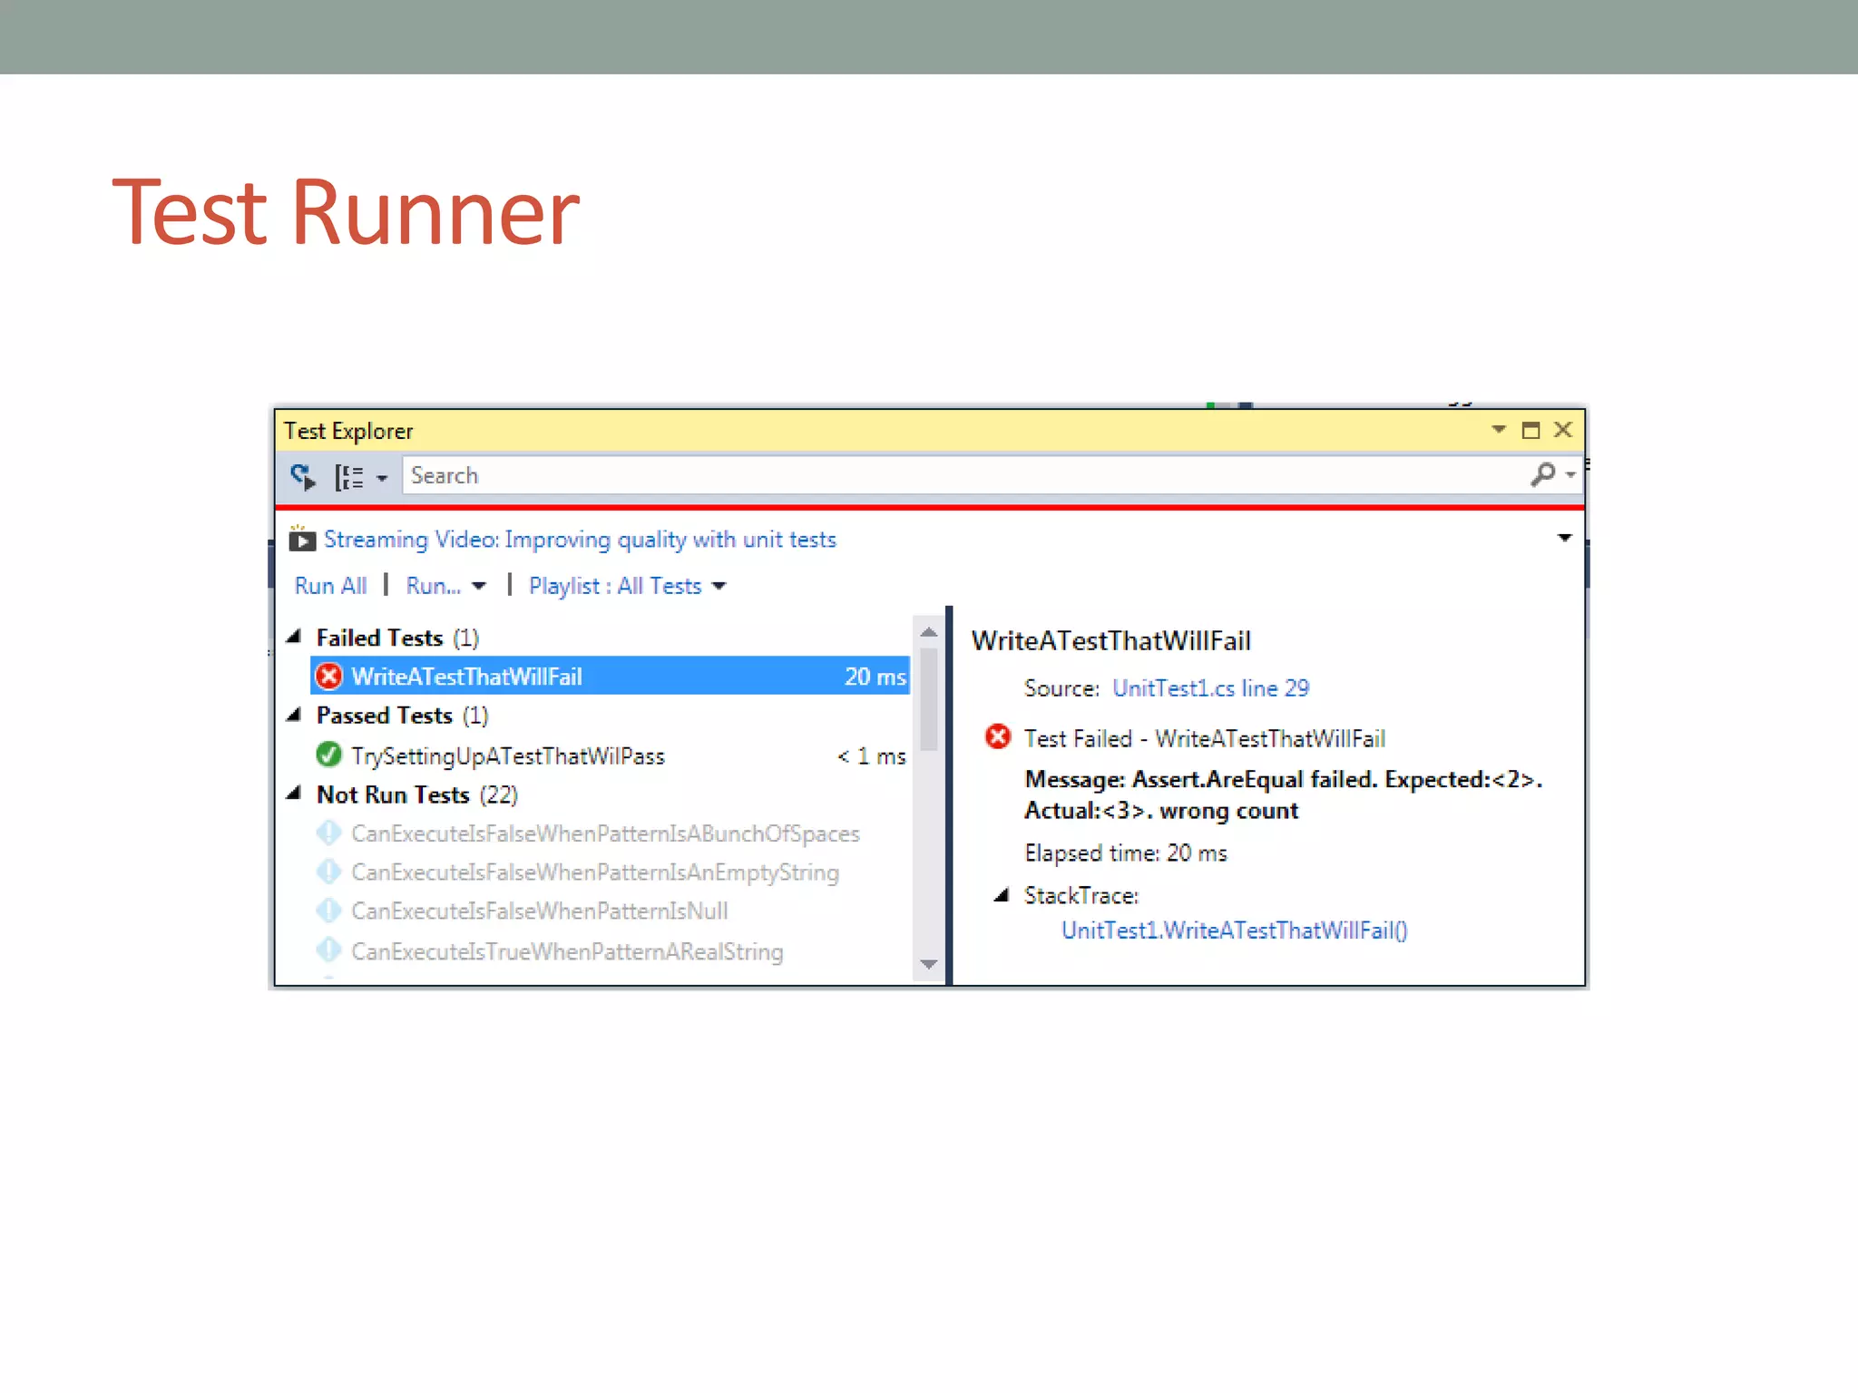The height and width of the screenshot is (1393, 1858).
Task: Click the test list scroll down arrow
Action: tap(928, 964)
